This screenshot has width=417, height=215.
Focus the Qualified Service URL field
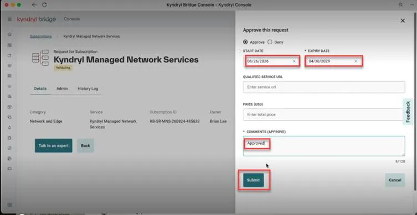coord(324,87)
